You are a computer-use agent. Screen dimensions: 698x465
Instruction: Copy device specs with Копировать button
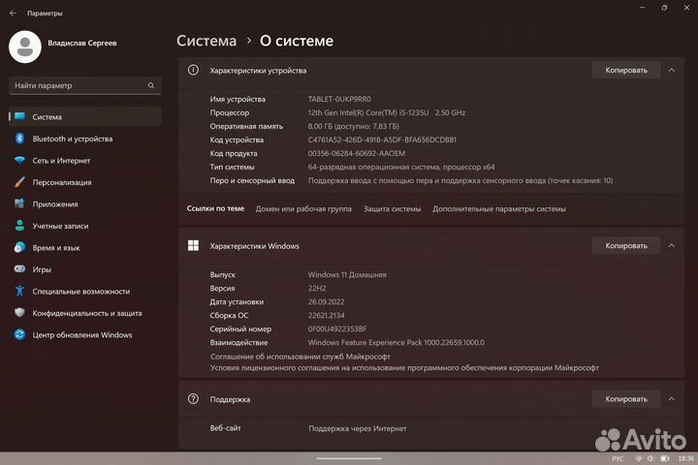pos(626,71)
